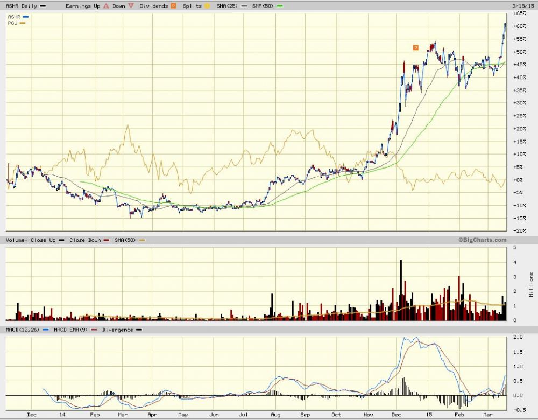Click the orange Dividends legend icon

(x=173, y=6)
